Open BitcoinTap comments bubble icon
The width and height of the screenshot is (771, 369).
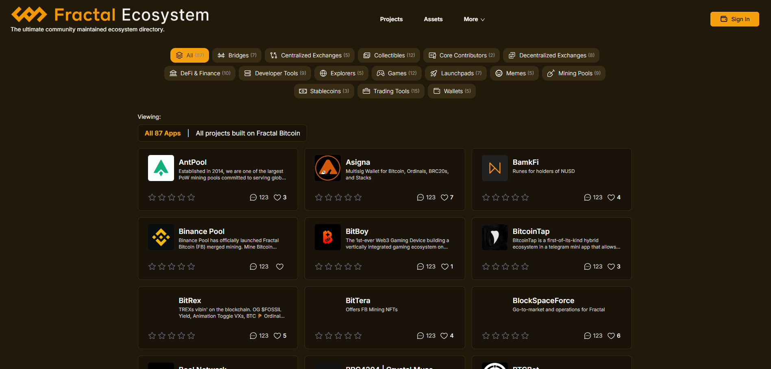pyautogui.click(x=588, y=266)
